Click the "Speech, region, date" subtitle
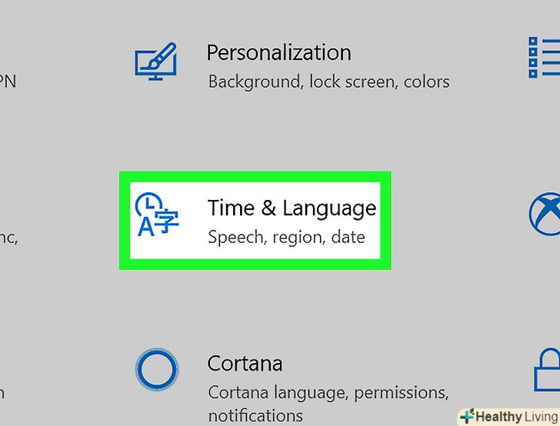 click(286, 237)
